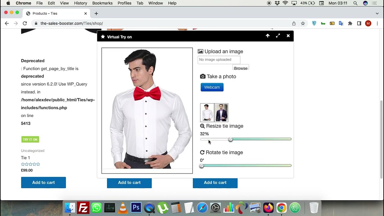Image resolution: width=384 pixels, height=216 pixels.
Task: Add Tie 1 to cart
Action: pos(43,182)
